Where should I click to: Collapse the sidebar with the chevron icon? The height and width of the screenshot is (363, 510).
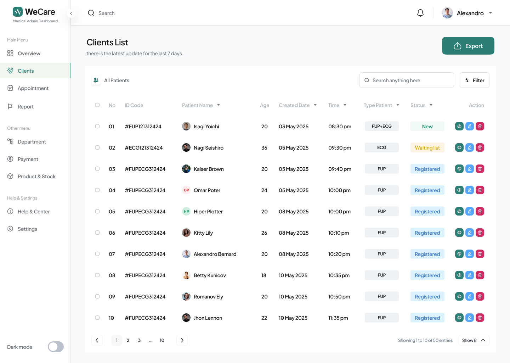pos(71,13)
